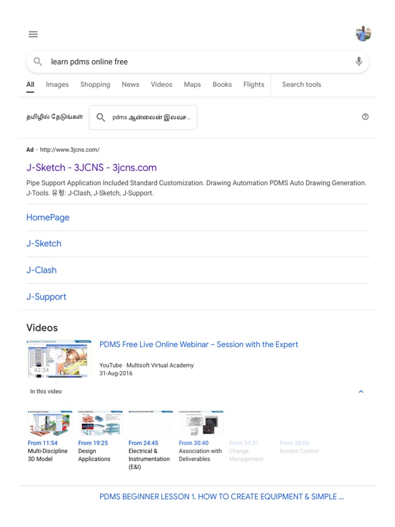Open the J-Sketch sitelink
Image resolution: width=395 pixels, height=527 pixels.
[44, 243]
